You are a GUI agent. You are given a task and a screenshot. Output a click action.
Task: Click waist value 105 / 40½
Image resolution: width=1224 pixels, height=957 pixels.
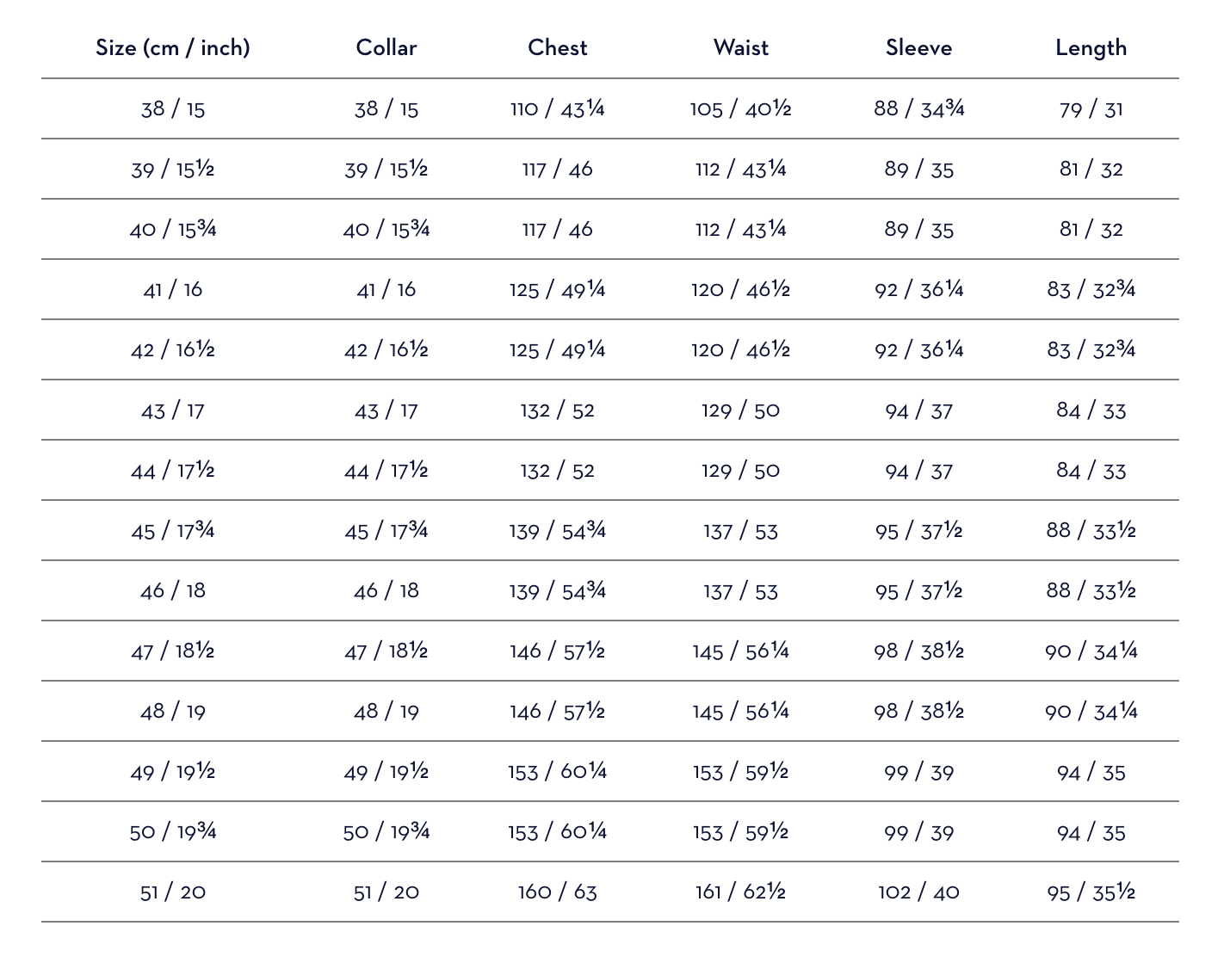point(740,108)
